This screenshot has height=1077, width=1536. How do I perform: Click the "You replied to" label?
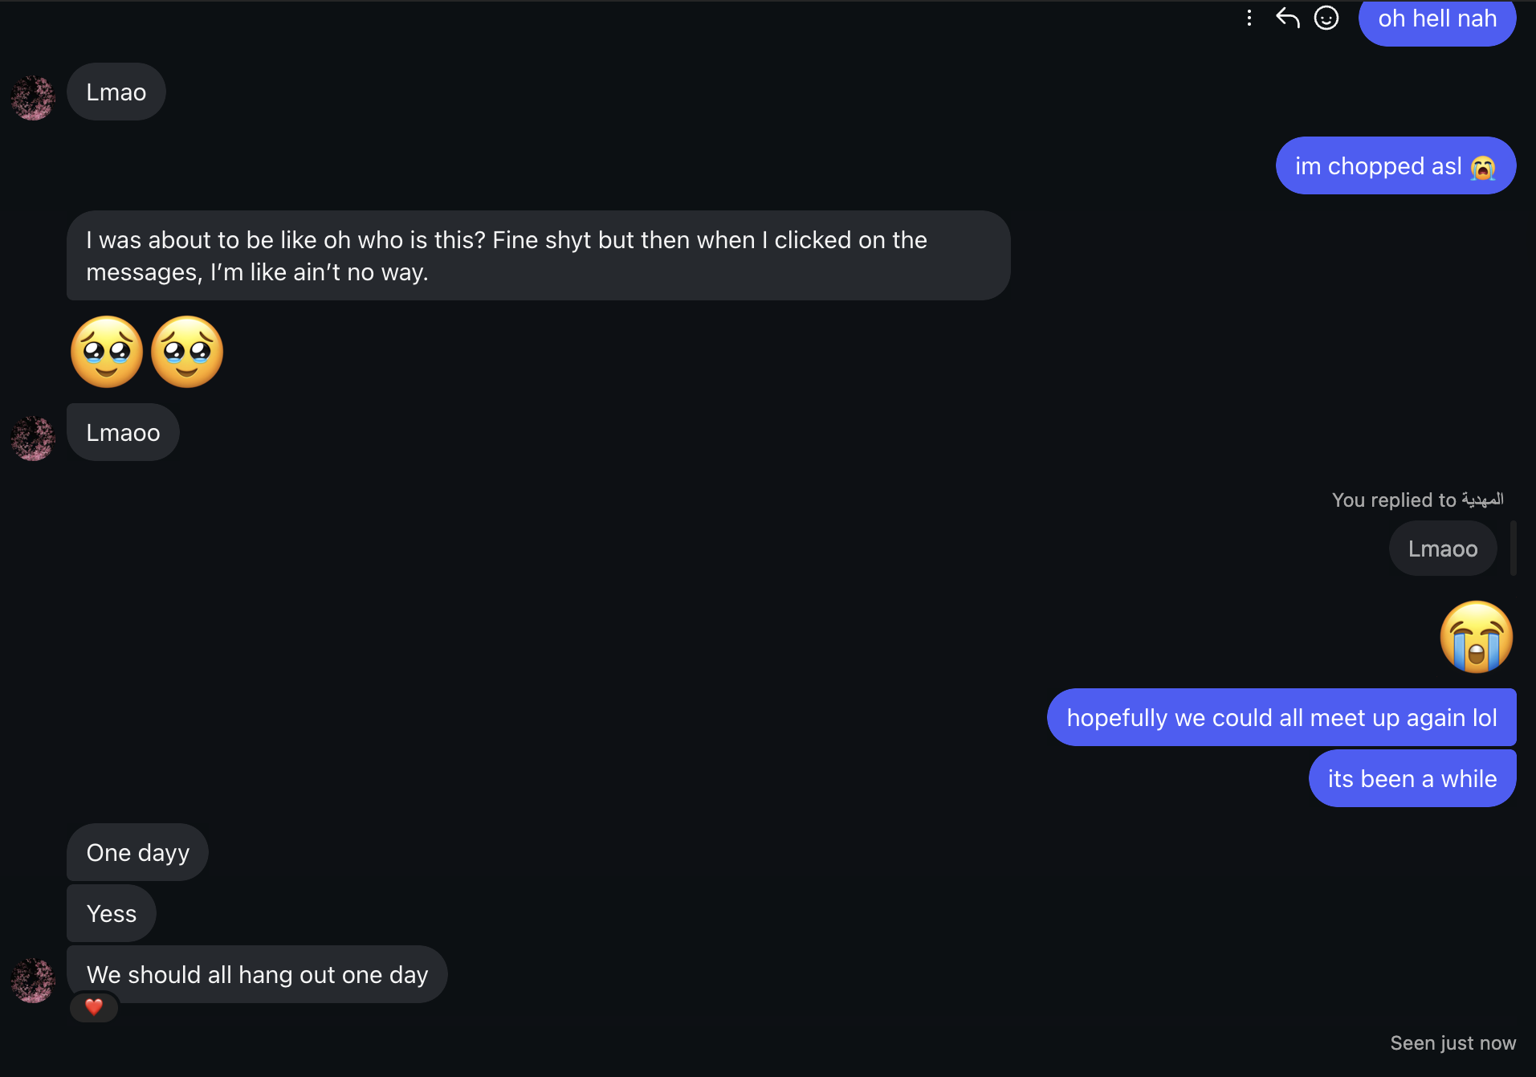[x=1417, y=500]
